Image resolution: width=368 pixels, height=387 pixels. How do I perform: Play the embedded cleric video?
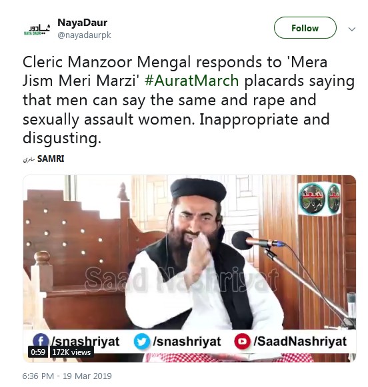pos(189,268)
